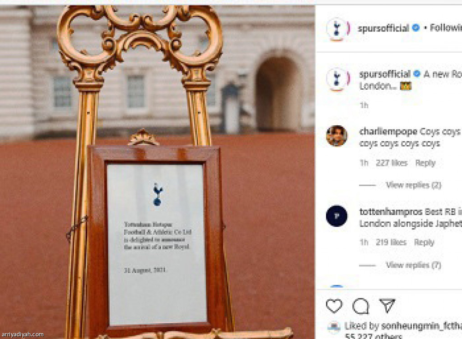Click the verified badge next to spursofficial header

tap(416, 28)
